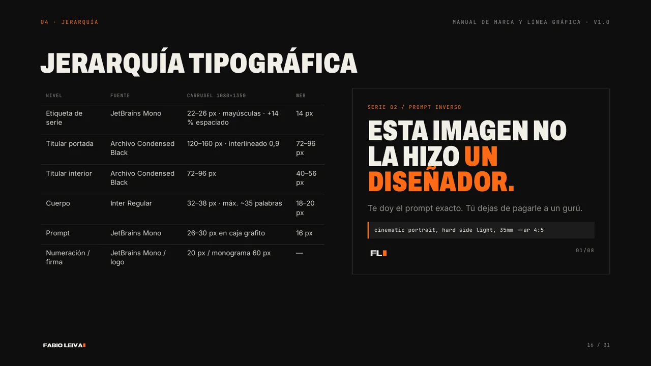Select the cinematic portrait prompt code box
The width and height of the screenshot is (651, 366).
pyautogui.click(x=481, y=230)
